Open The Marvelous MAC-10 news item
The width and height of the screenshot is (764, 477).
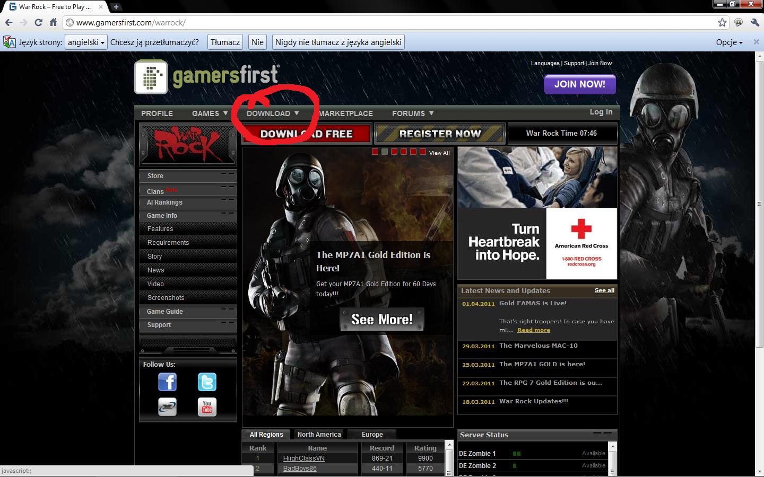(x=539, y=346)
